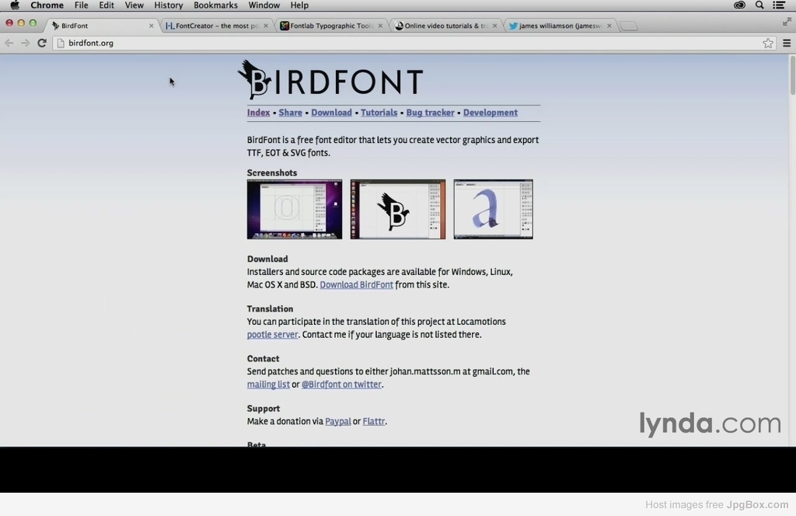Click the browser back arrow button
This screenshot has width=796, height=516.
pos(9,43)
